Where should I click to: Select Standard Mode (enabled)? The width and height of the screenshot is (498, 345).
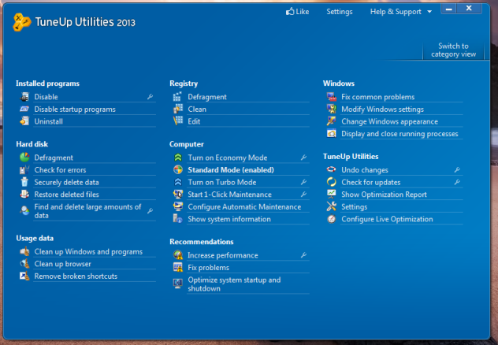pos(231,170)
